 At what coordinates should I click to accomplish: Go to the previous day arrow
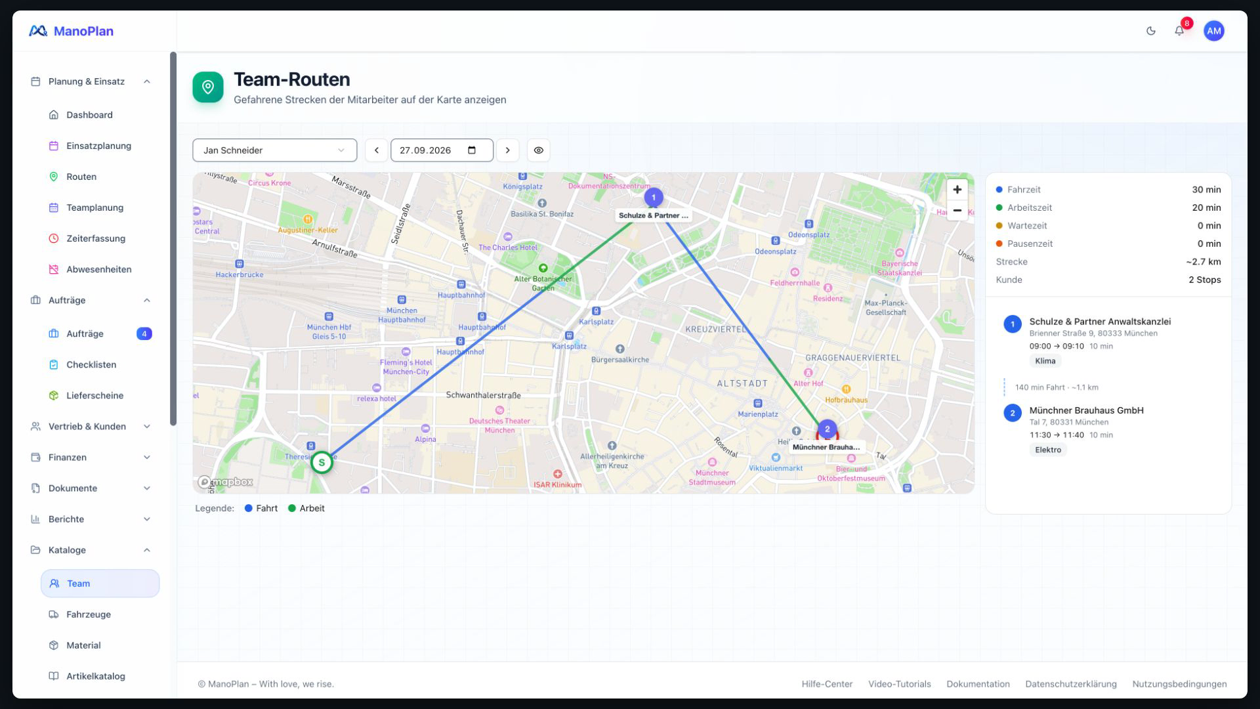(x=376, y=150)
